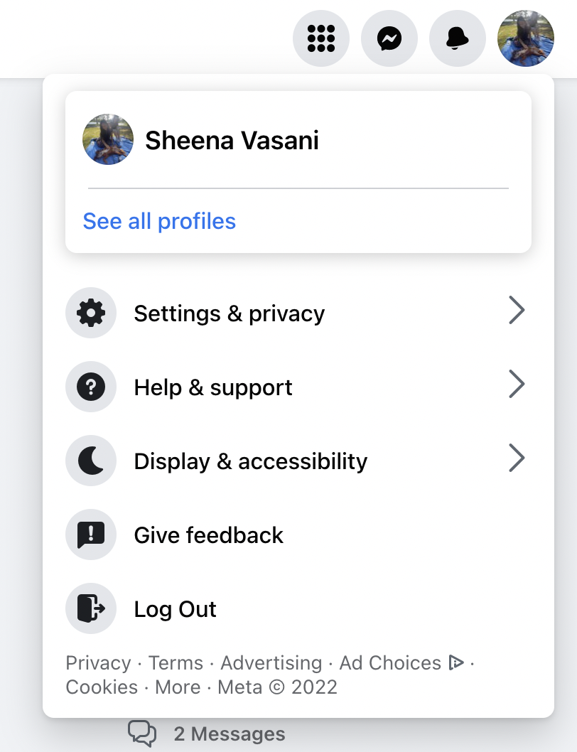This screenshot has width=577, height=752.
Task: Click the Display moon icon
Action: (91, 461)
